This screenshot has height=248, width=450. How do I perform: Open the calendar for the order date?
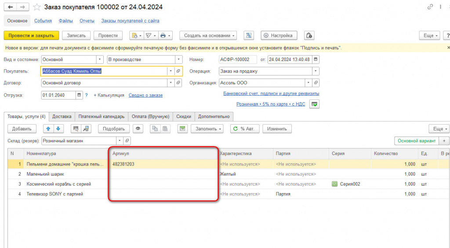pyautogui.click(x=316, y=59)
